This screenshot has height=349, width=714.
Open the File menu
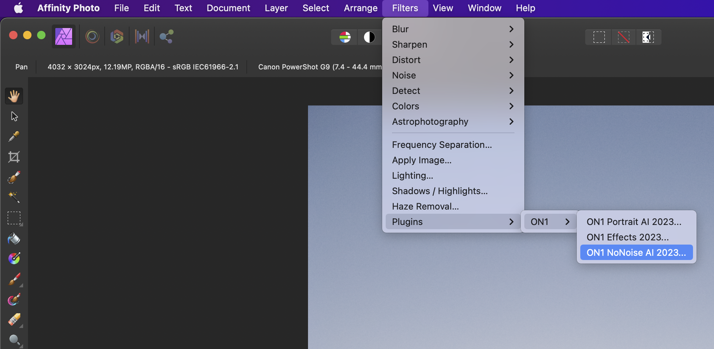click(x=121, y=8)
